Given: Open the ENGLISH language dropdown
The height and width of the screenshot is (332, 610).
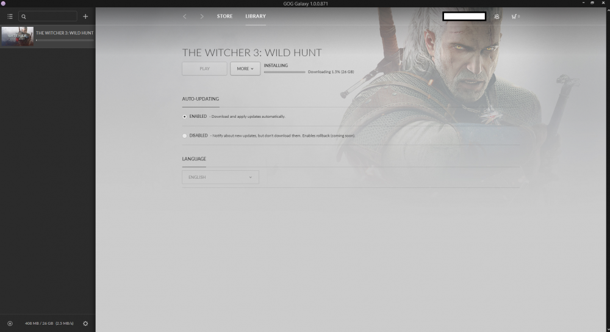Looking at the screenshot, I should click(x=220, y=177).
